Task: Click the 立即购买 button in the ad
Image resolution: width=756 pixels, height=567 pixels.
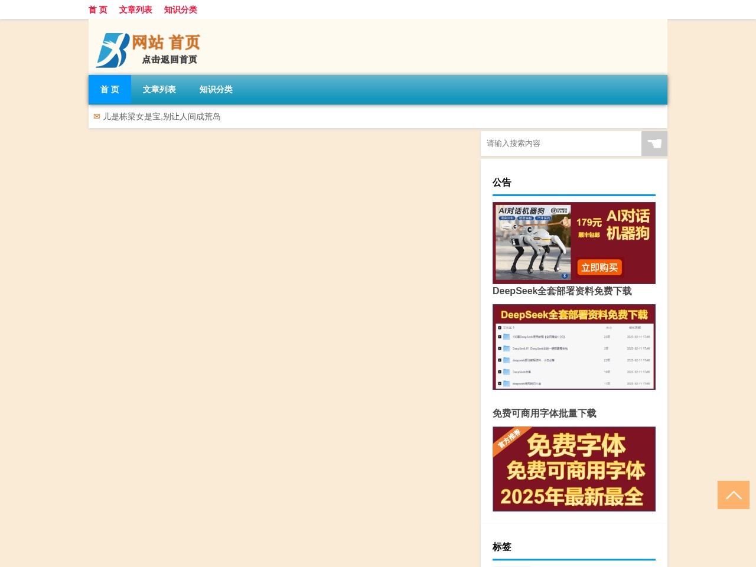Action: pyautogui.click(x=599, y=268)
